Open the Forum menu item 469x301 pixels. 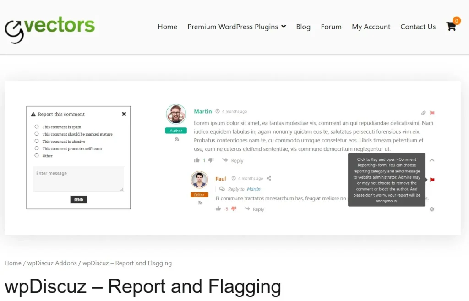(331, 27)
